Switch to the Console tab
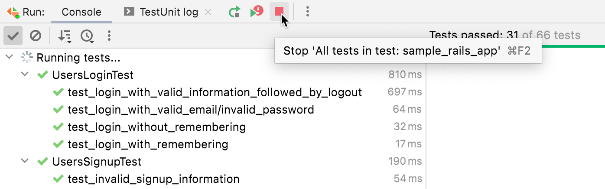 click(x=81, y=12)
